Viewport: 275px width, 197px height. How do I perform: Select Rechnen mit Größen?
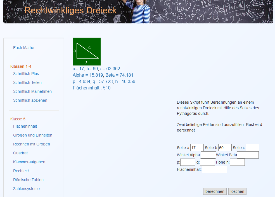pyautogui.click(x=32, y=144)
